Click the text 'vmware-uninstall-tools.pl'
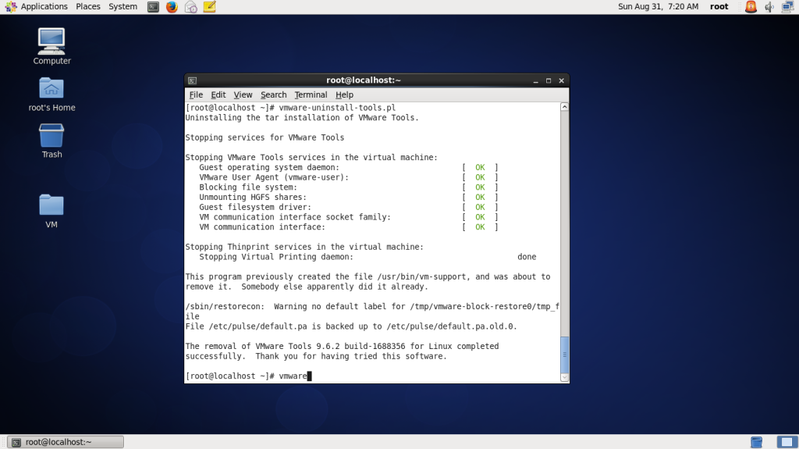Viewport: 799px width, 449px height. pyautogui.click(x=337, y=108)
